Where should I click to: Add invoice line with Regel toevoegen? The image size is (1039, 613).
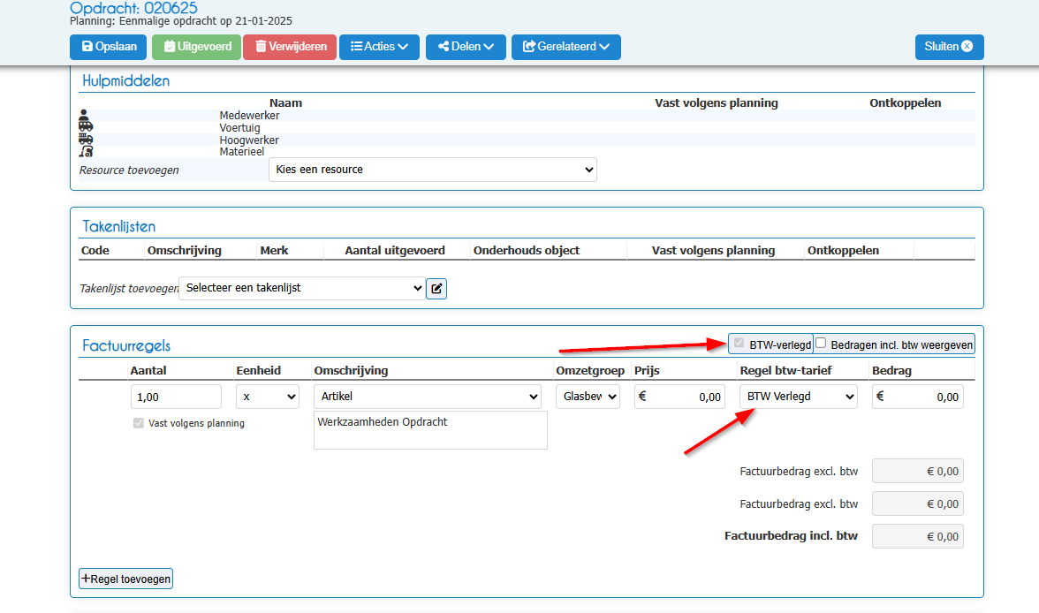[x=125, y=579]
